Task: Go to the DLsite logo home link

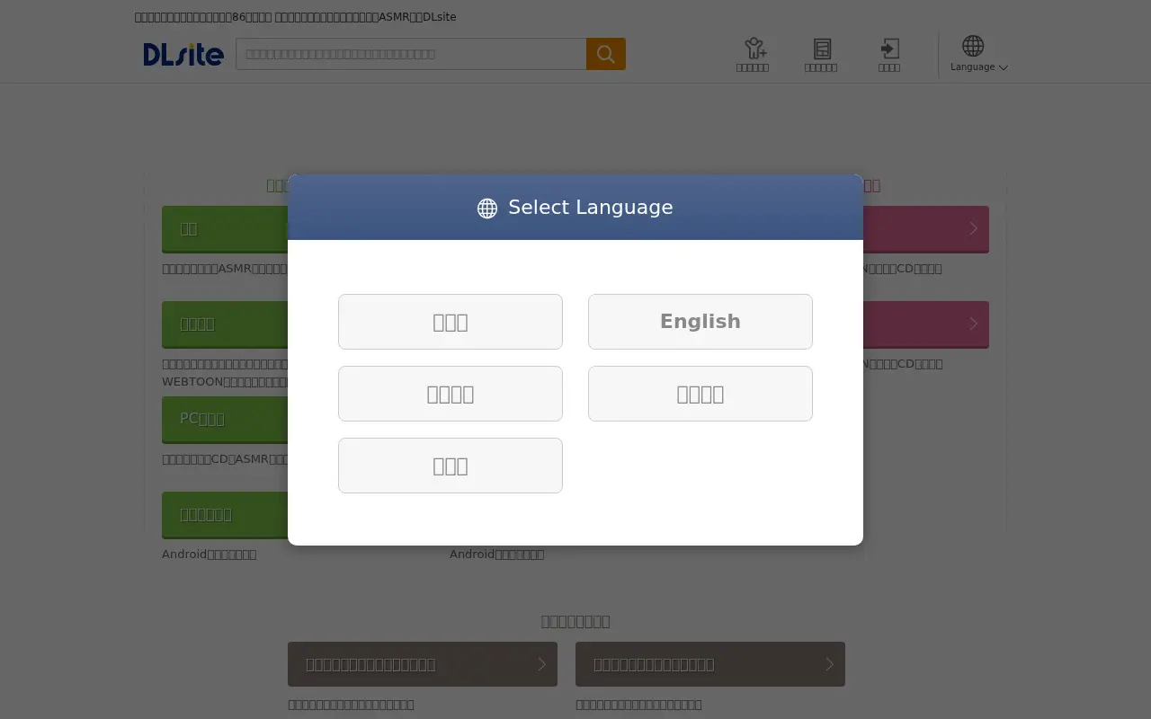Action: (183, 54)
